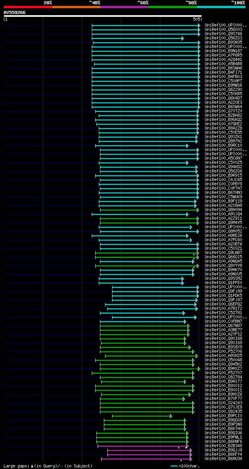
Task: Click the cyan ~100% identity legend segment
Action: pos(221,7)
